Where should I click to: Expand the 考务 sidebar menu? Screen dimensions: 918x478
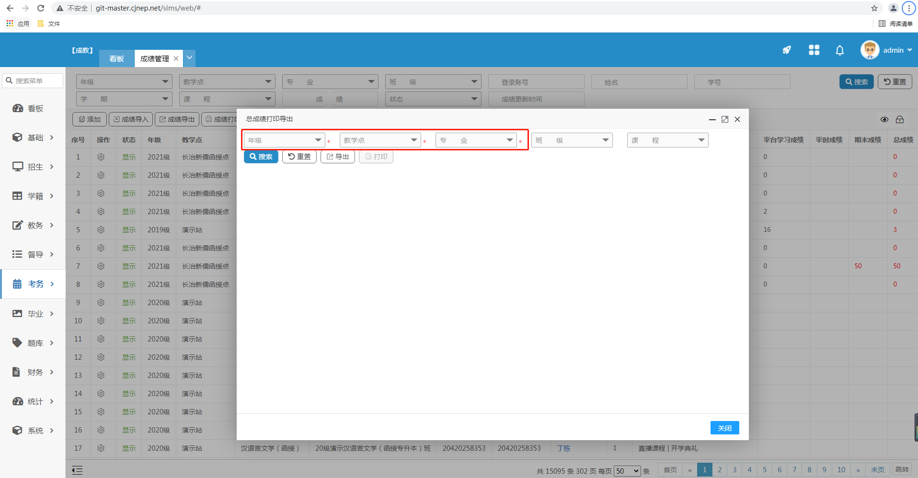coord(34,284)
